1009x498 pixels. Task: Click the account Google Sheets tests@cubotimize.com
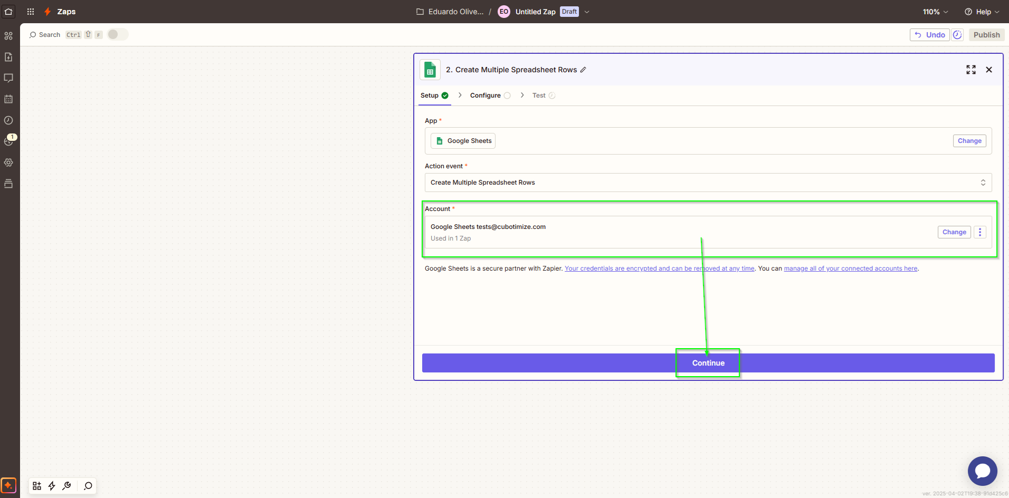coord(488,227)
